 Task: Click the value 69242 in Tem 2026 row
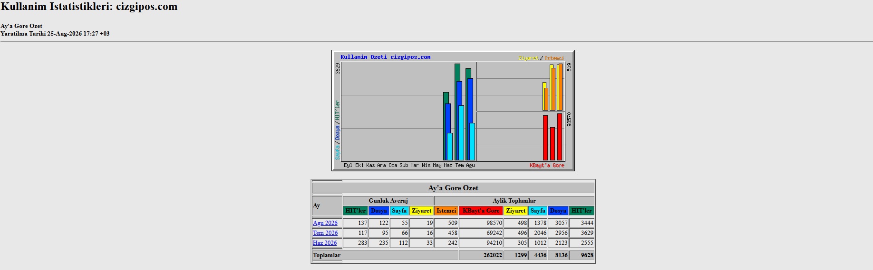click(x=494, y=233)
